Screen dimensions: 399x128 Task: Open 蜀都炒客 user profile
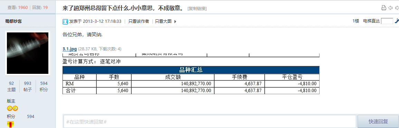tap(13, 21)
